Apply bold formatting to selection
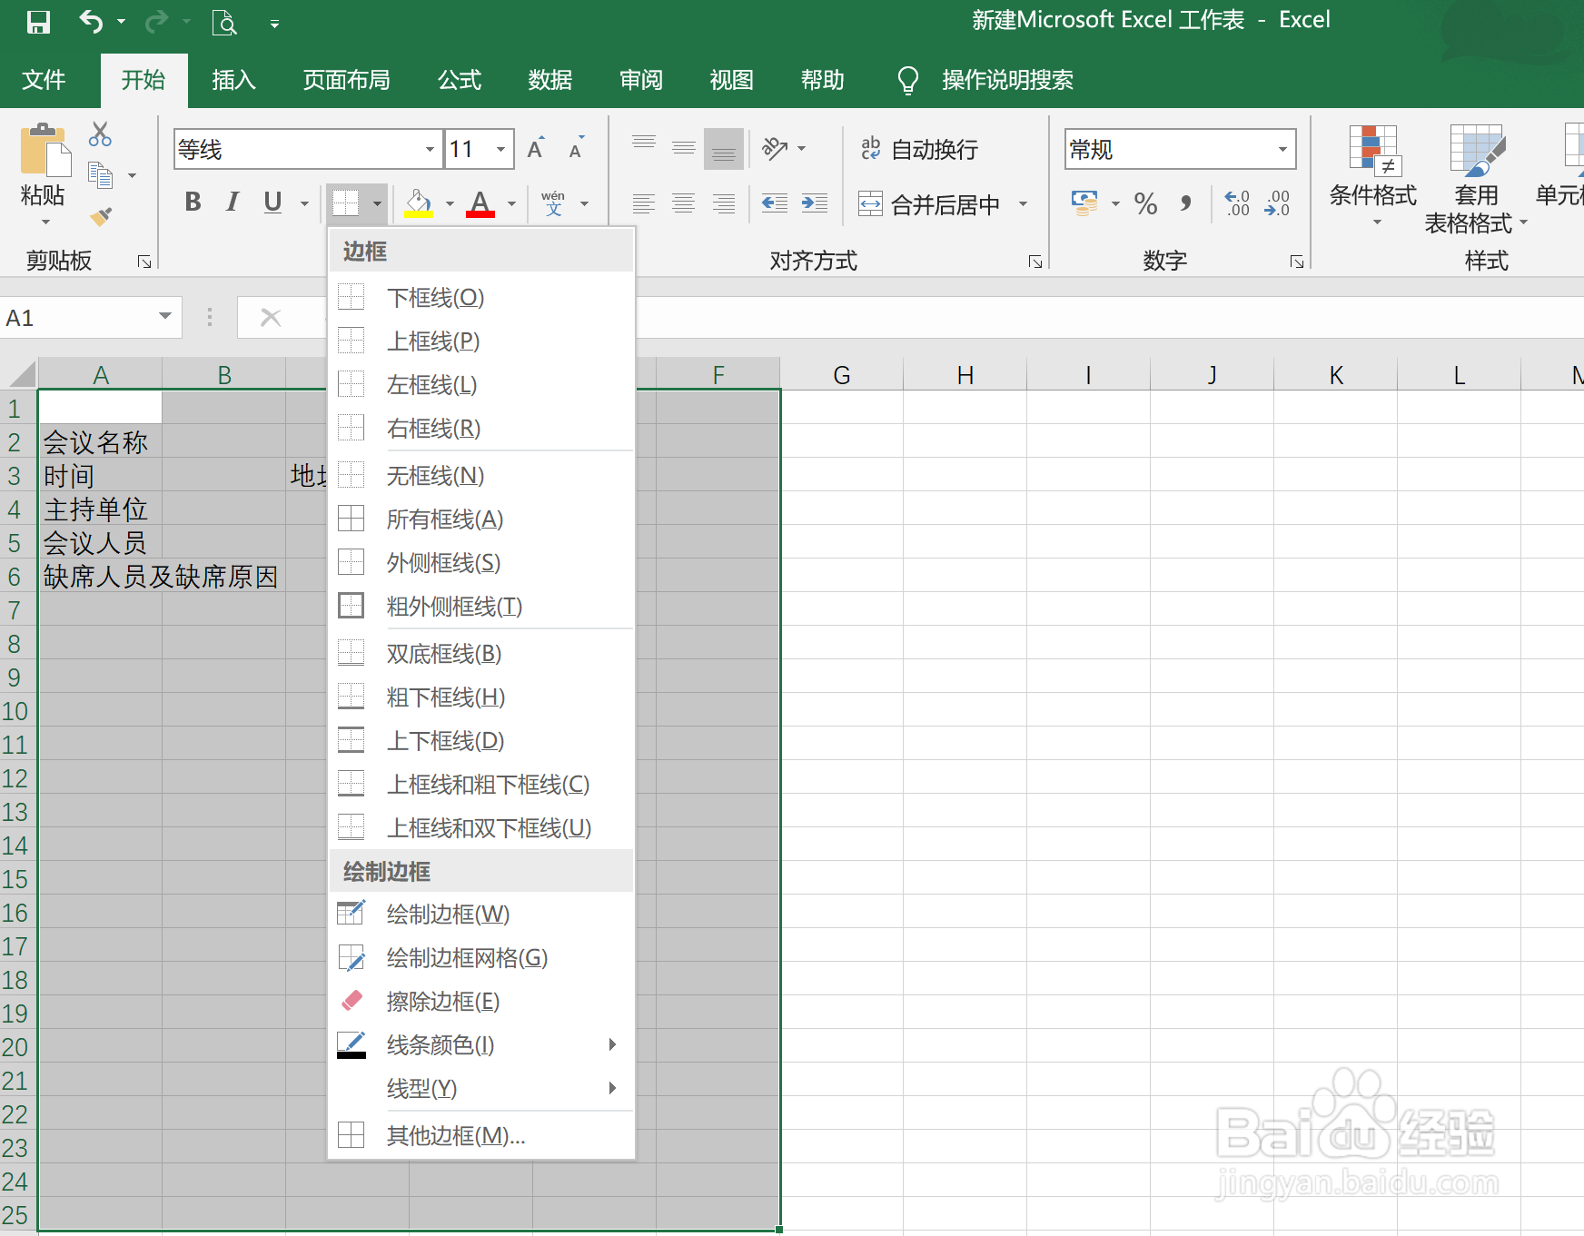1584x1236 pixels. pos(192,202)
